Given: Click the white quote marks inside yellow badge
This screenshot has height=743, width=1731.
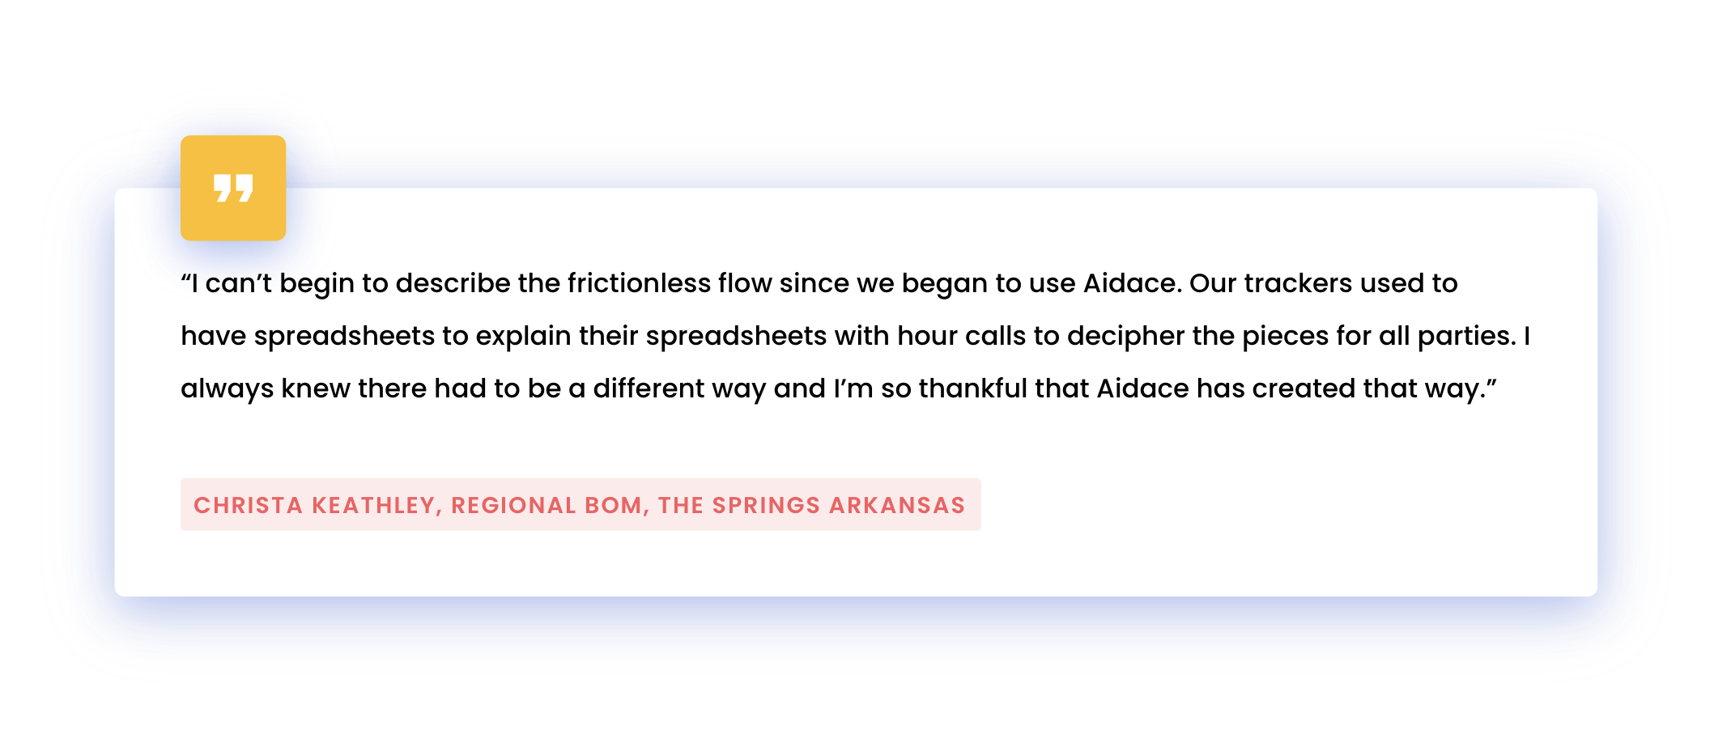Looking at the screenshot, I should [233, 188].
